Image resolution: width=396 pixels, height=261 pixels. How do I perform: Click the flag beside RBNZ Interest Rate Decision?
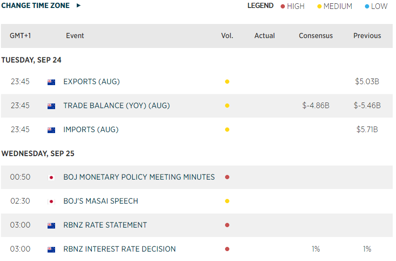(51, 249)
